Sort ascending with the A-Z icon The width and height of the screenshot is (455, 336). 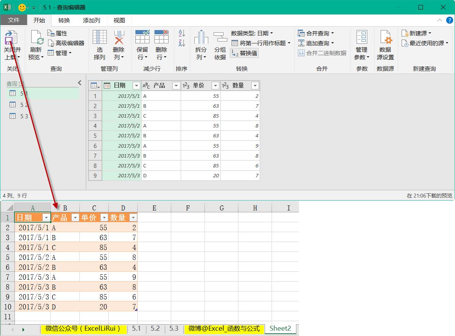tap(182, 33)
